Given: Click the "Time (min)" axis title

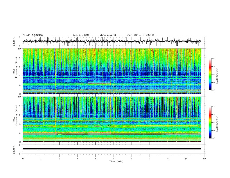Looking at the screenshot, I should tap(116, 161).
